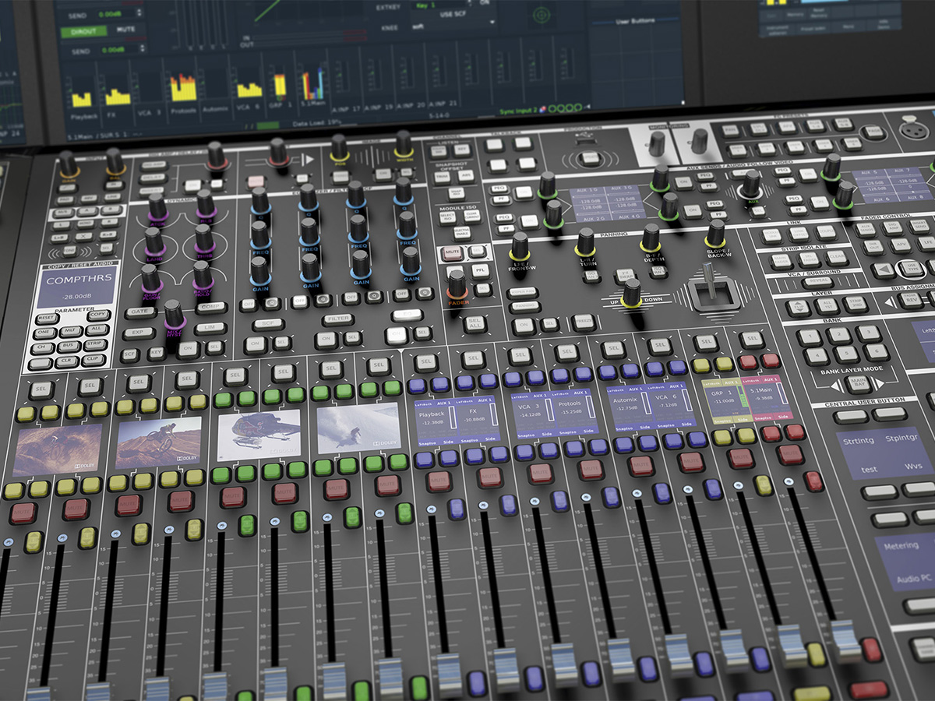Select bank button 6
This screenshot has width=935, height=701.
tap(876, 353)
